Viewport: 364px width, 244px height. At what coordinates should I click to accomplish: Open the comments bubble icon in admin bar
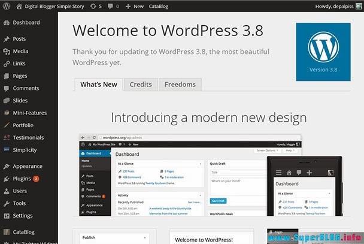coord(110,6)
